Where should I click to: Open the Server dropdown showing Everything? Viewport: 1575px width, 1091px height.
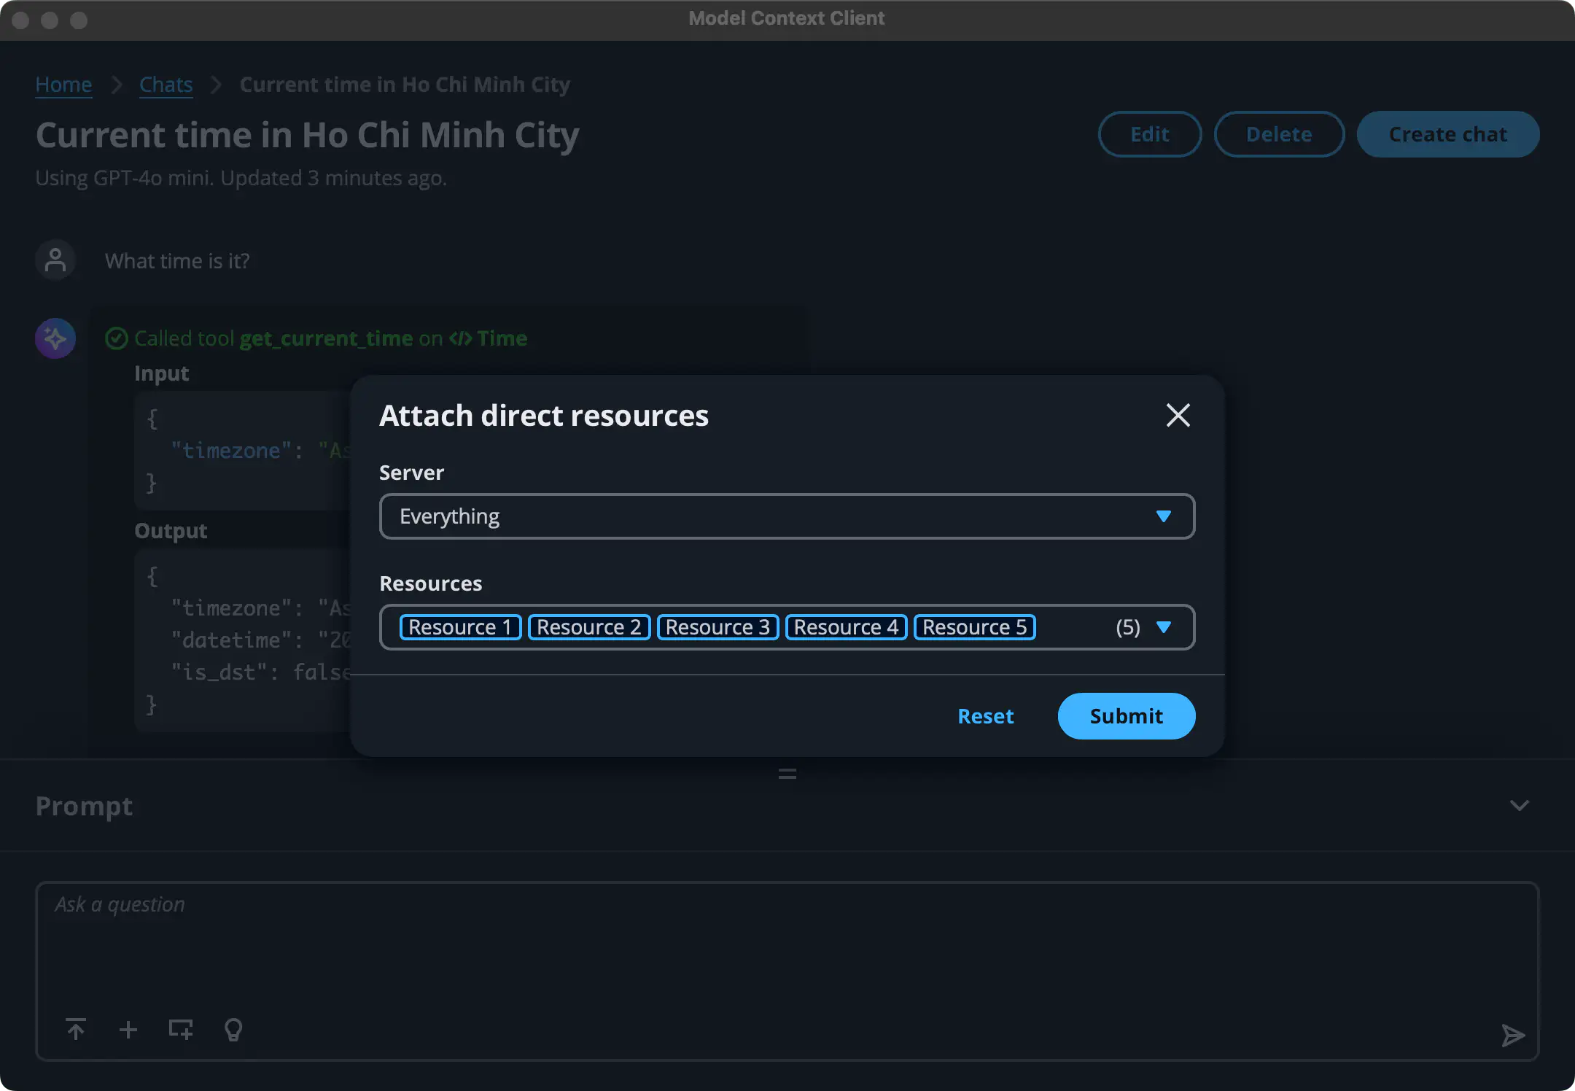[786, 516]
